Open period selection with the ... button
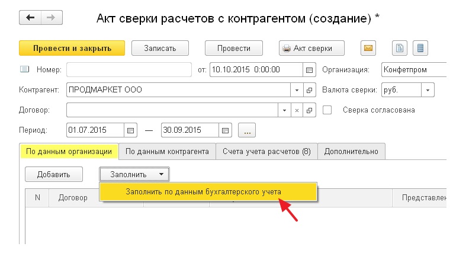The image size is (453, 253). pos(247,130)
